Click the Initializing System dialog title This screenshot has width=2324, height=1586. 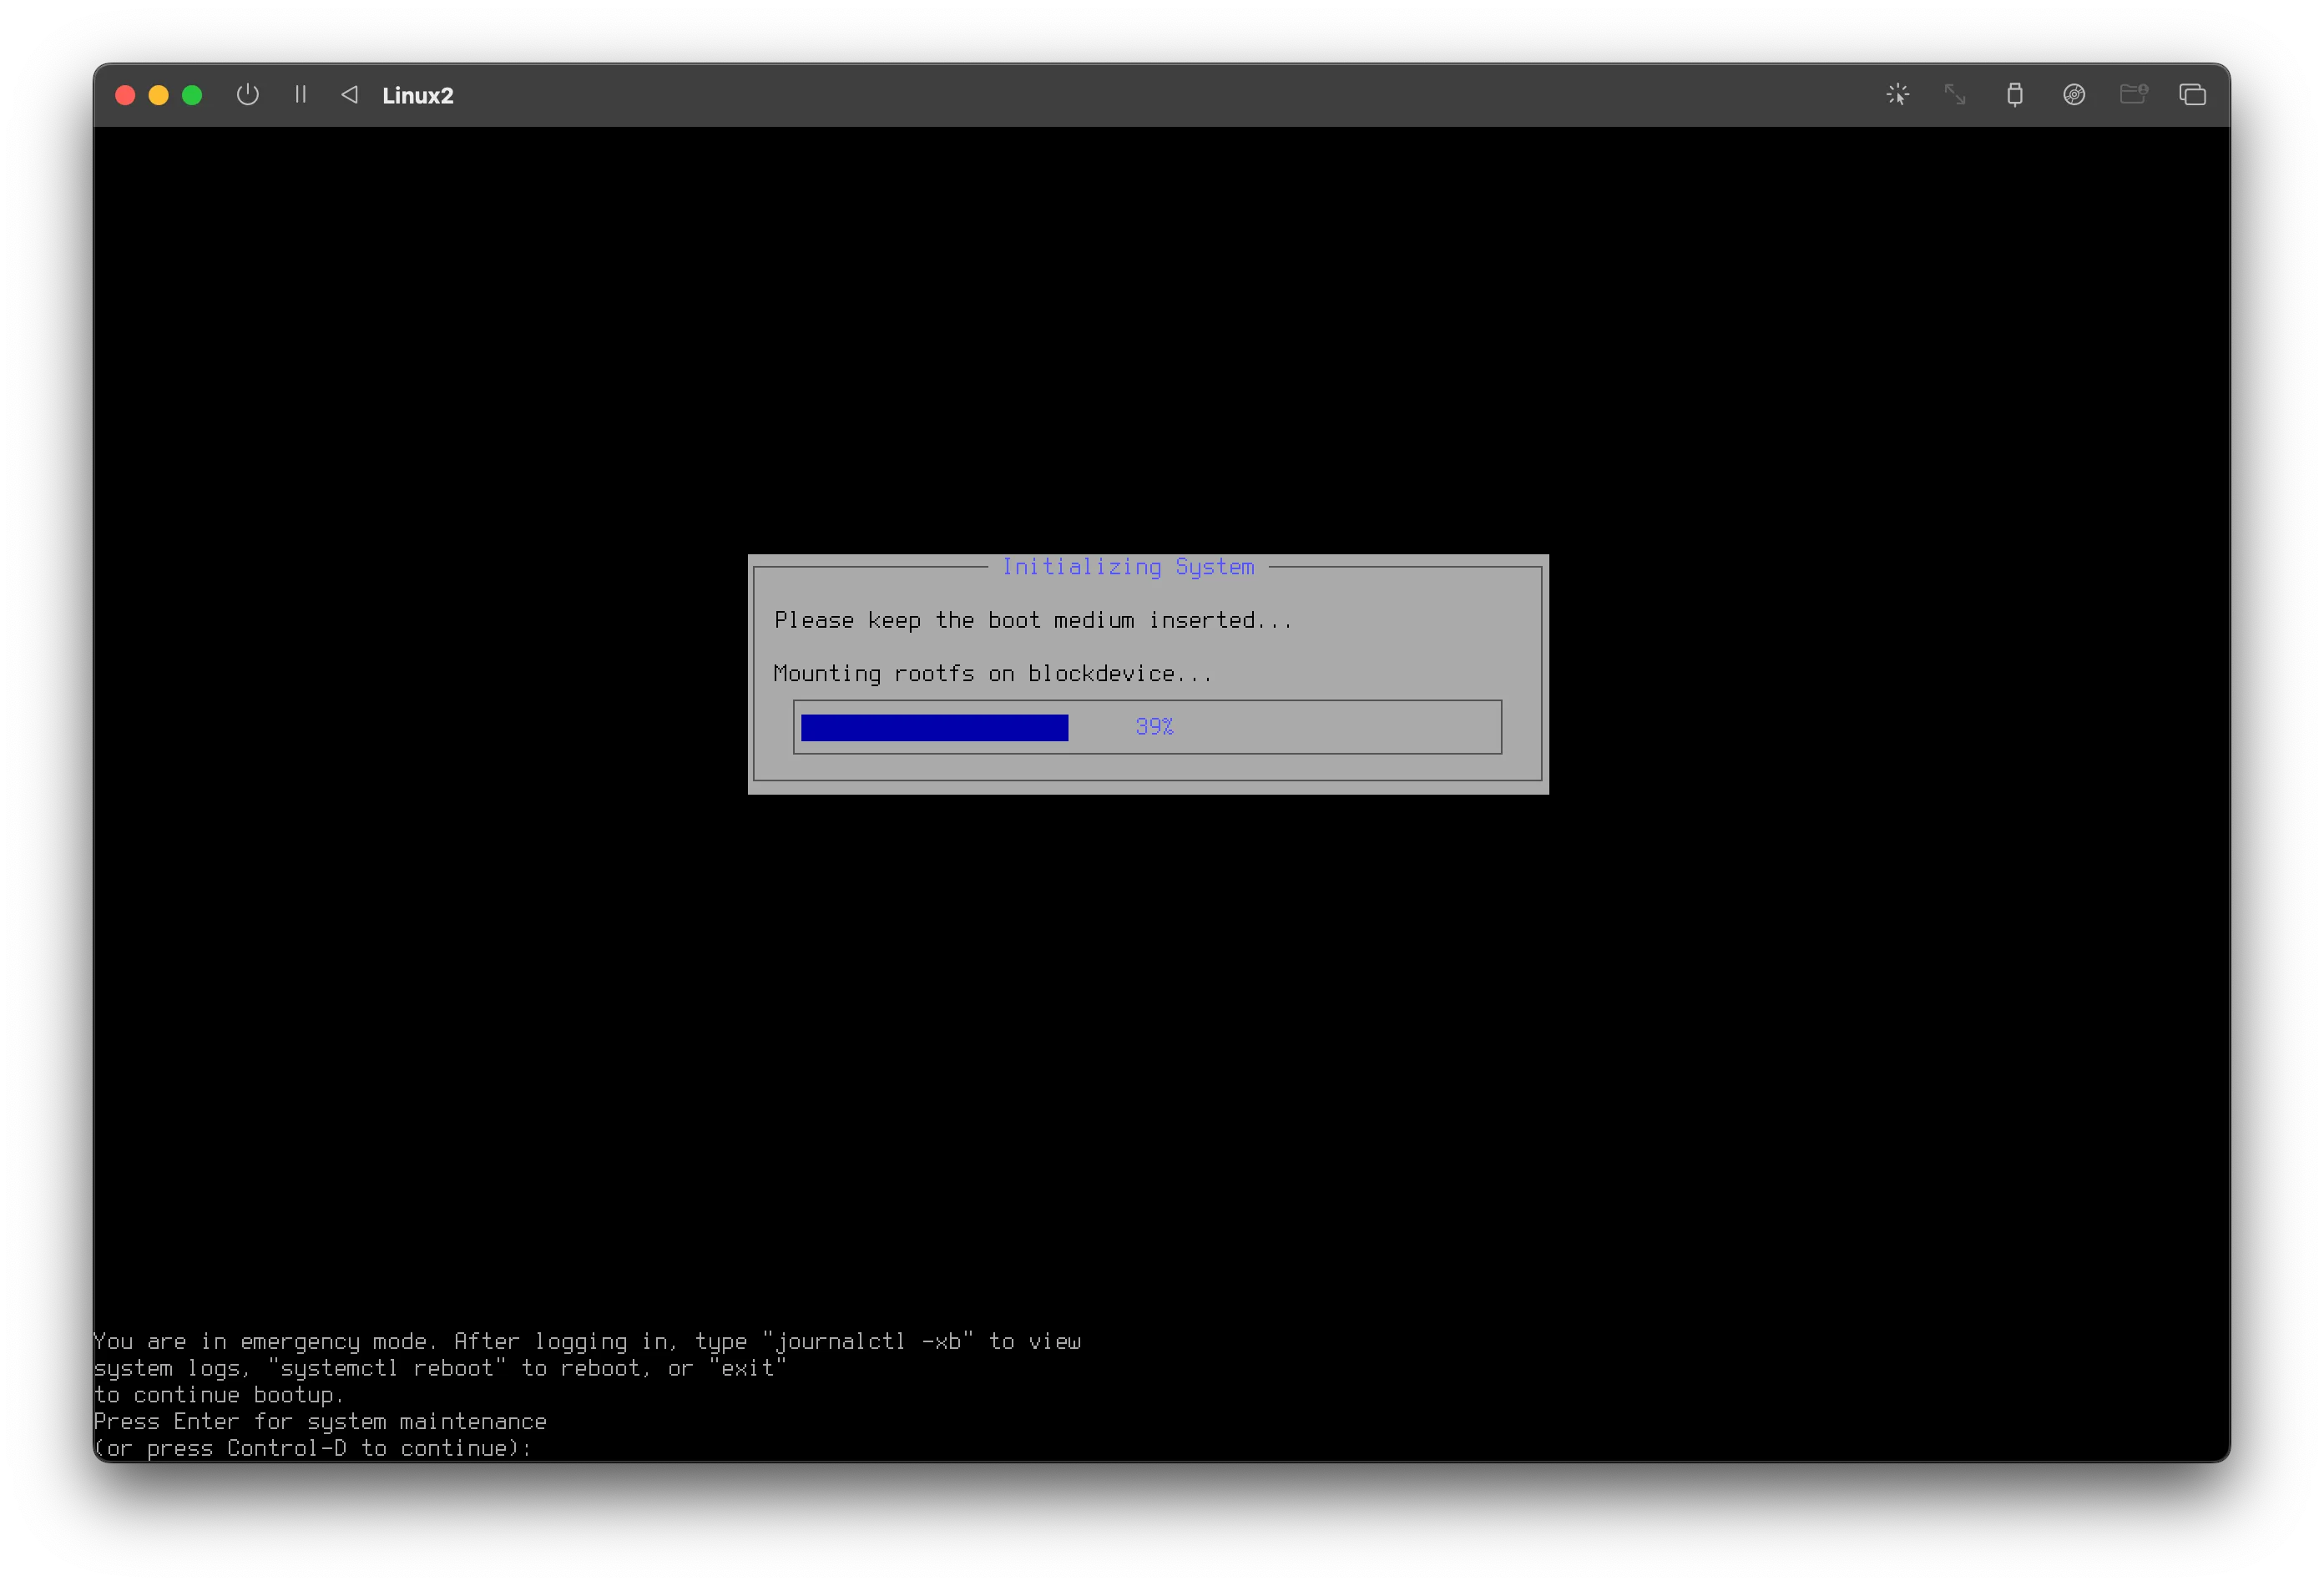[1128, 567]
